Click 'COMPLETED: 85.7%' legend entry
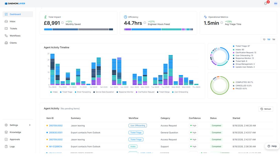280x159 pixels. 243,82
